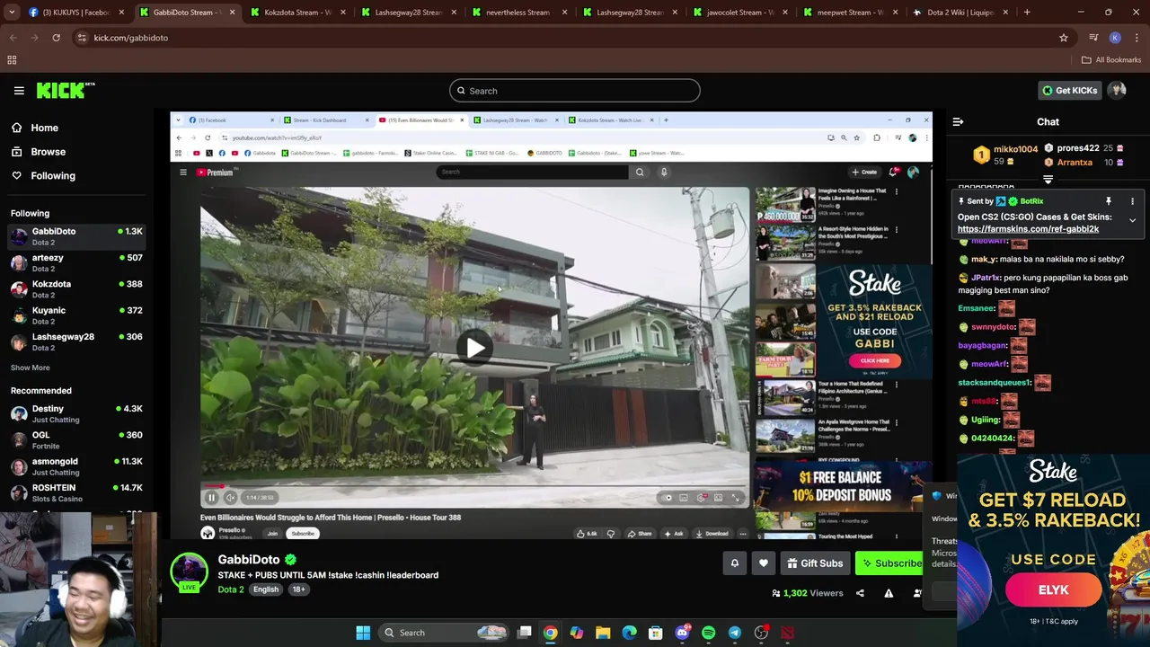Expand the gift leaderboard chevron under the top gifters

click(1048, 179)
